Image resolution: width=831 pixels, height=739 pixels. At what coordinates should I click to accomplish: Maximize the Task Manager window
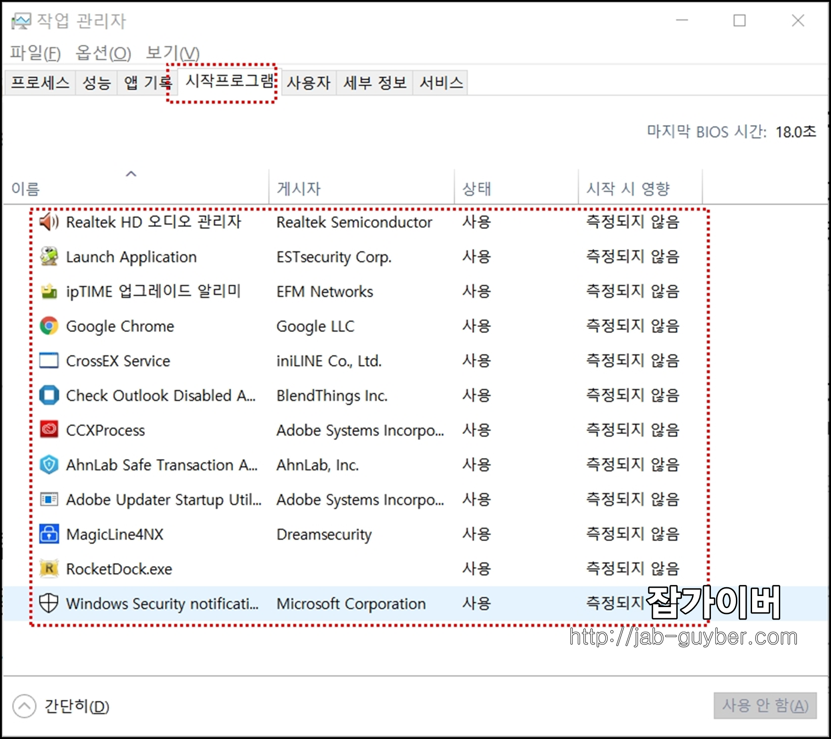pyautogui.click(x=740, y=20)
